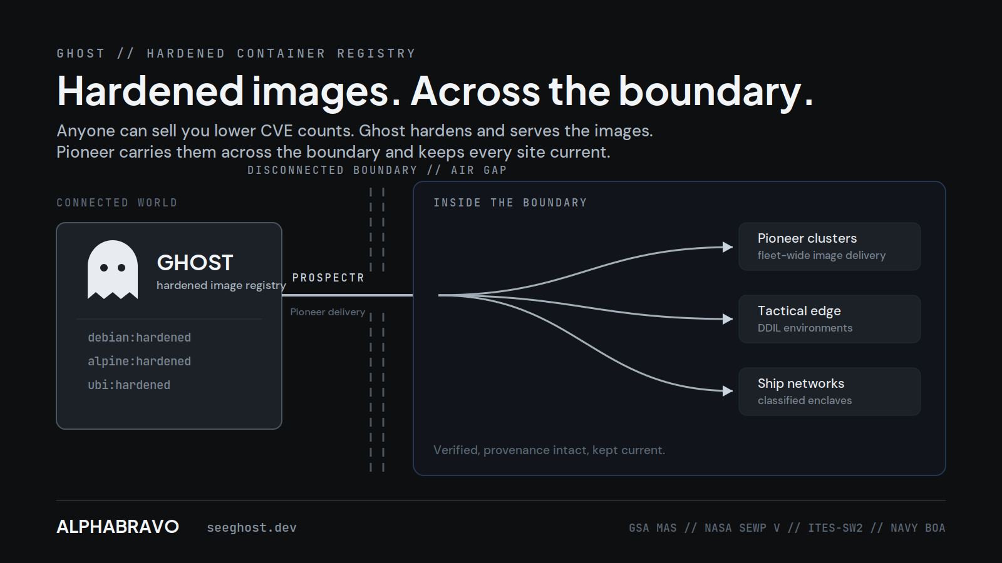Screen dimensions: 1002x563
Task: Open the Pioneer clusters card
Action: [830, 246]
